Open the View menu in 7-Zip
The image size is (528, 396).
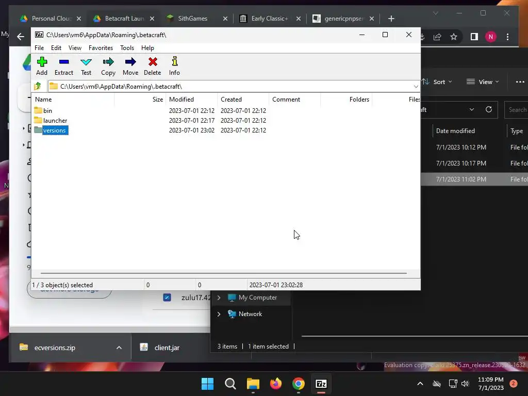(x=75, y=48)
